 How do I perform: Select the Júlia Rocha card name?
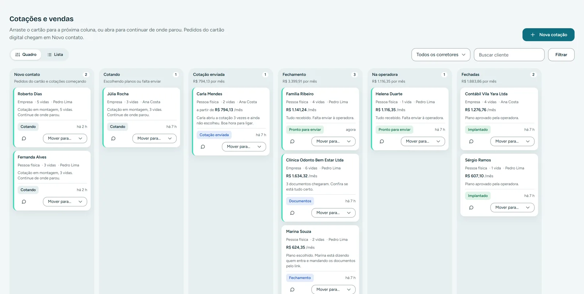tap(118, 94)
